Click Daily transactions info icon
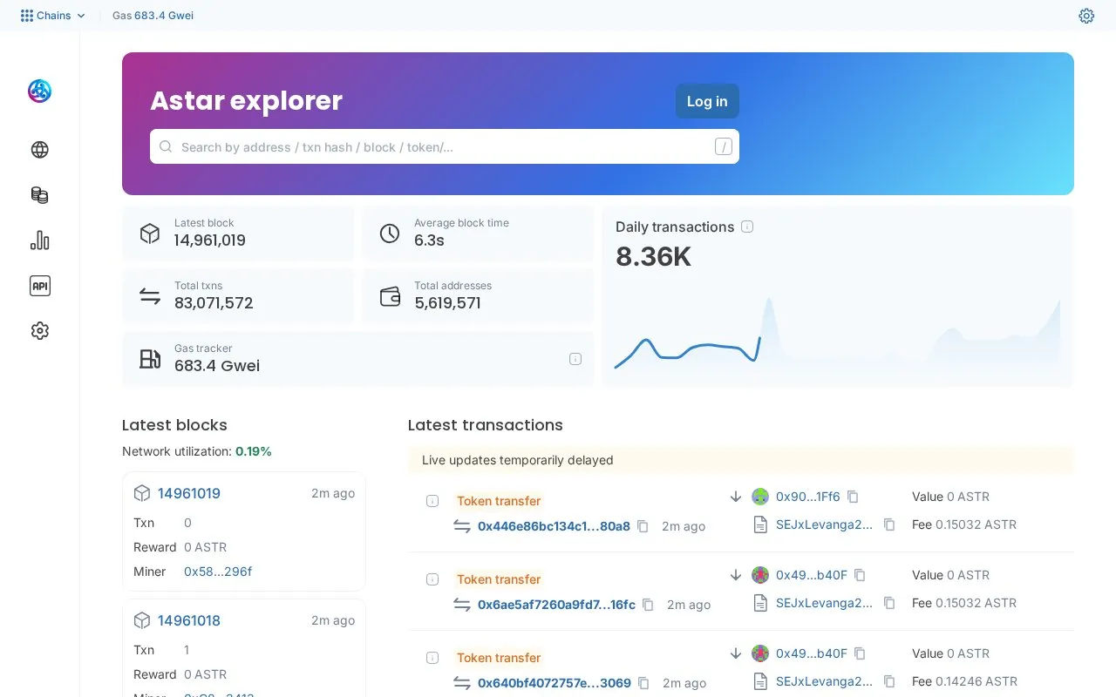The width and height of the screenshot is (1116, 697). (747, 227)
